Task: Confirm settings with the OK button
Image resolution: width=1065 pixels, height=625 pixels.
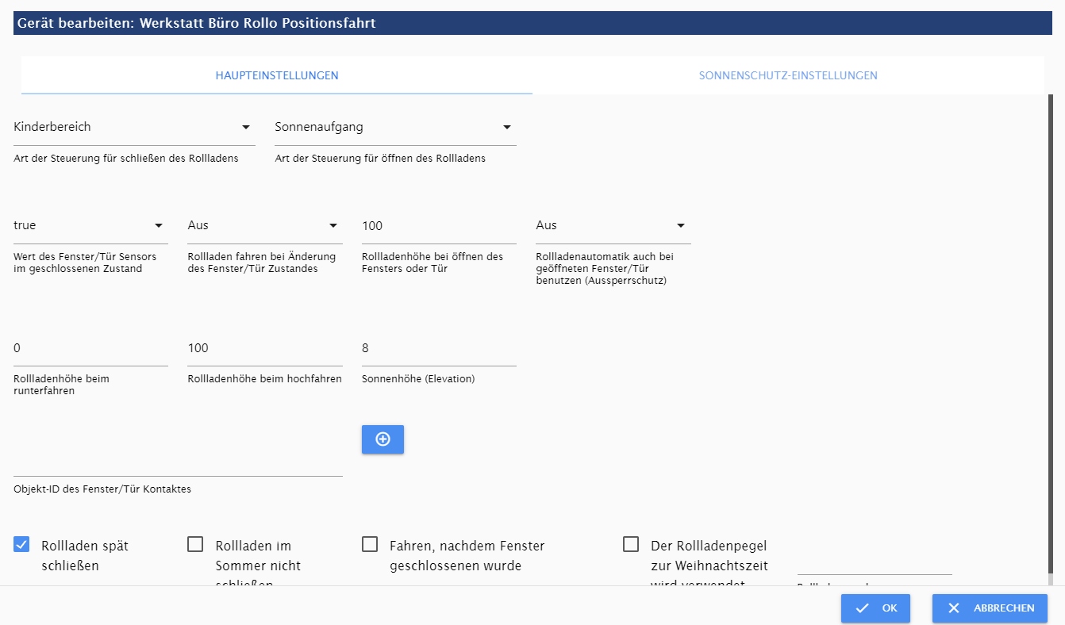Action: 875,608
